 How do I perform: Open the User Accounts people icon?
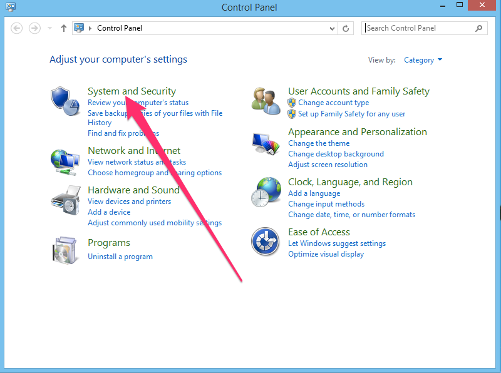[x=266, y=101]
